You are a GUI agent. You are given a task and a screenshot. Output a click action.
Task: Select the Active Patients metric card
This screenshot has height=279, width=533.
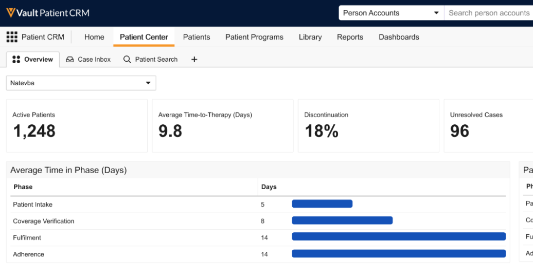pos(77,126)
